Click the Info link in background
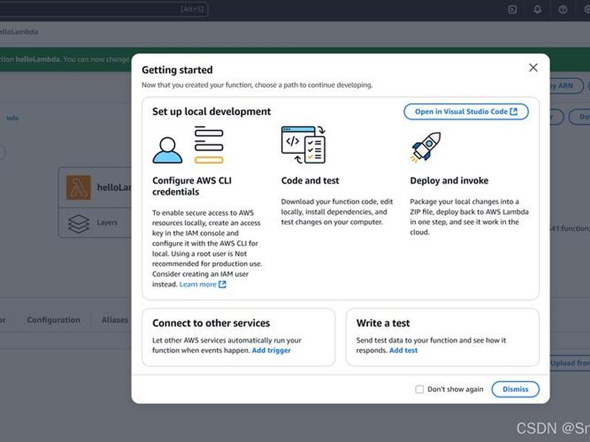 pyautogui.click(x=12, y=118)
